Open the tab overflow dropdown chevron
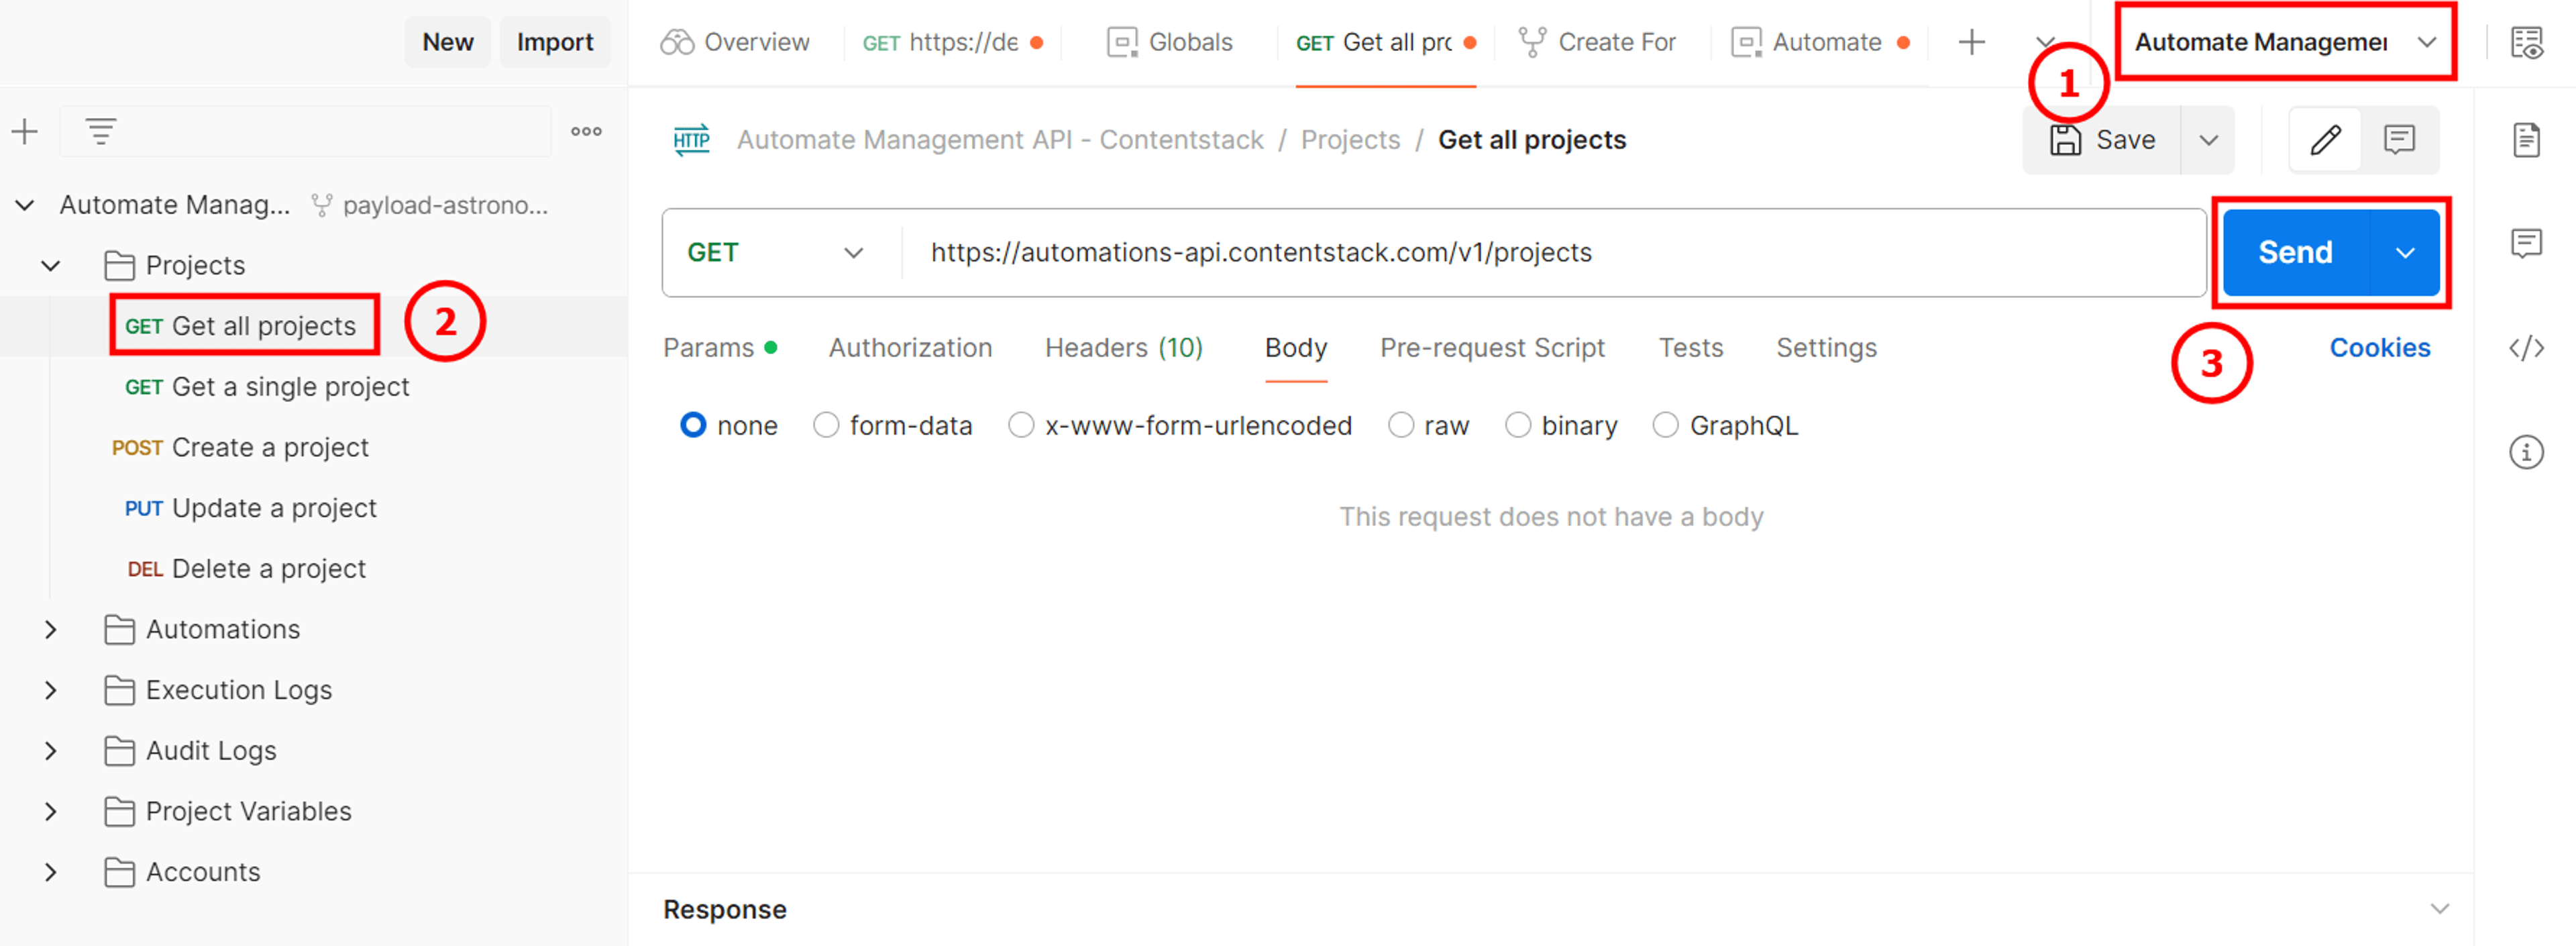 click(x=2045, y=42)
